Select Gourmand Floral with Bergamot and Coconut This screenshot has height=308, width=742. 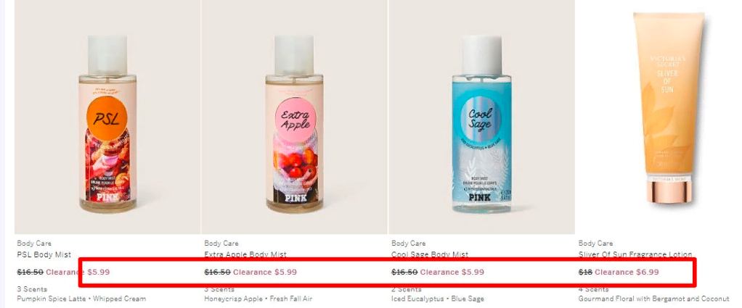pos(653,299)
